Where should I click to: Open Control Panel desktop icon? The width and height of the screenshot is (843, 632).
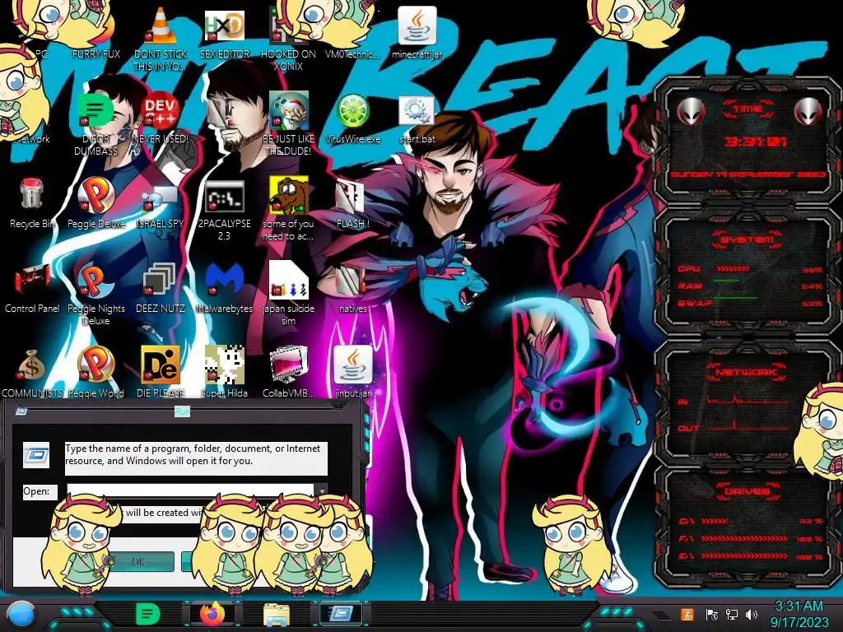(x=32, y=288)
